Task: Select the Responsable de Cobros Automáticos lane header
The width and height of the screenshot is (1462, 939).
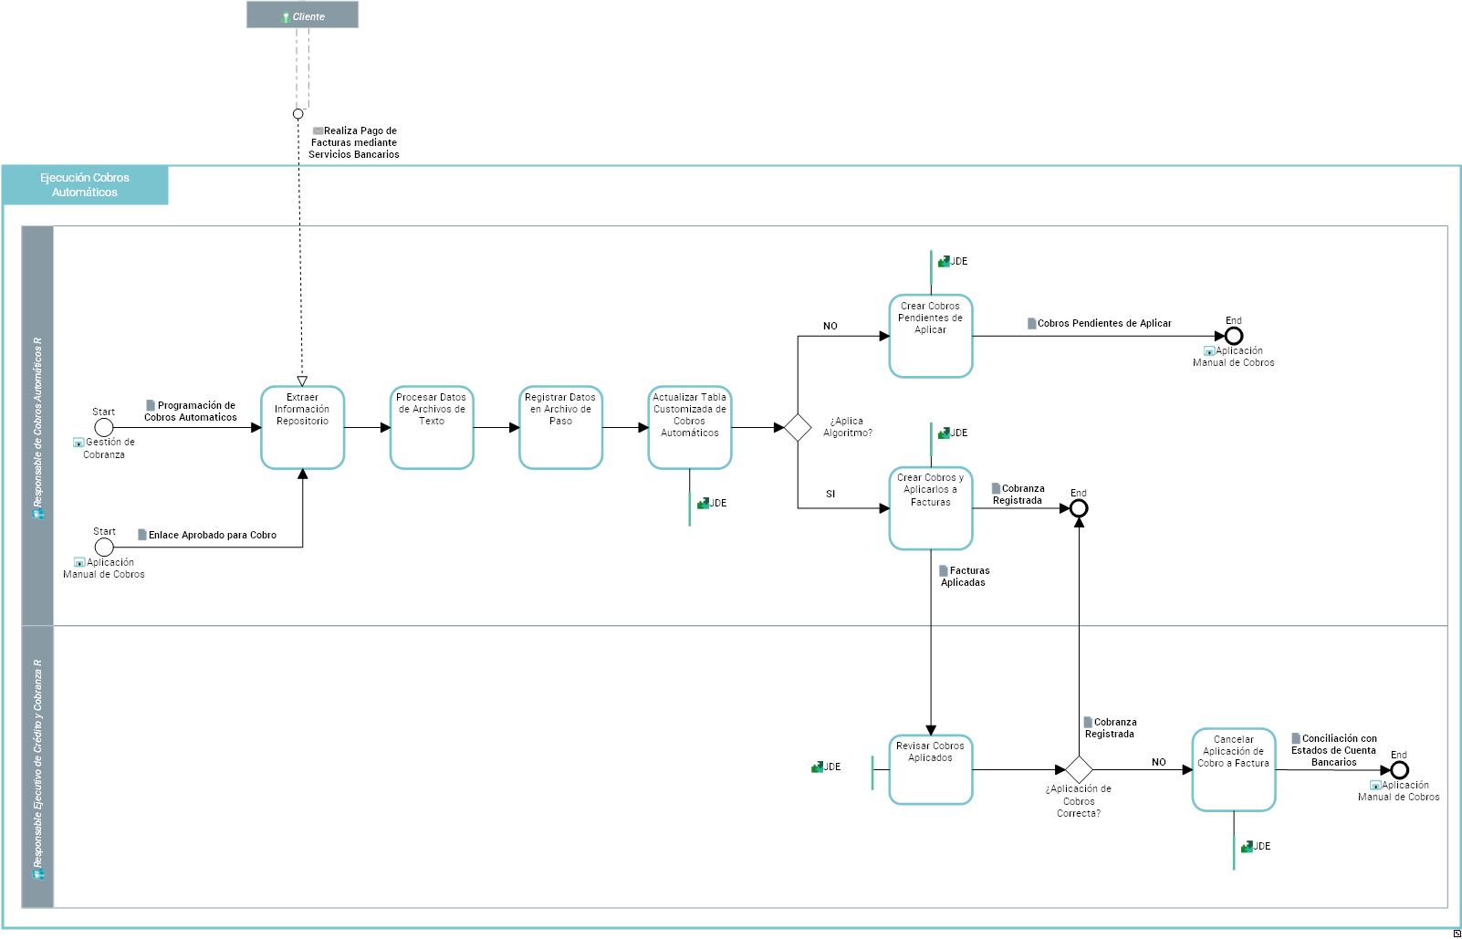Action: coord(37,425)
